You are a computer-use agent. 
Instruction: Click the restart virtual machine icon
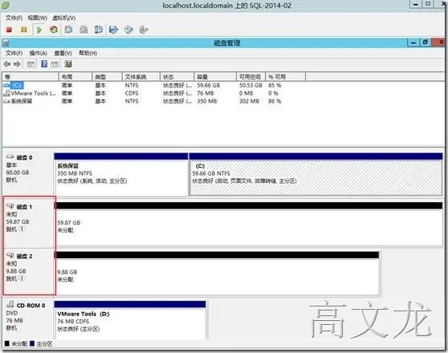pos(54,30)
